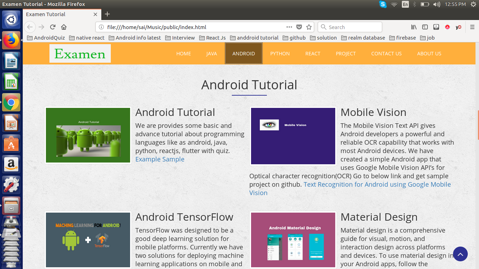Open the Firefox Library icon
The height and width of the screenshot is (269, 479).
(413, 27)
